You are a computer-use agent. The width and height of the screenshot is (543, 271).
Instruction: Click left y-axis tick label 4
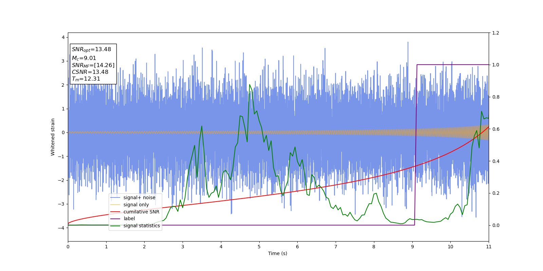tap(63, 37)
